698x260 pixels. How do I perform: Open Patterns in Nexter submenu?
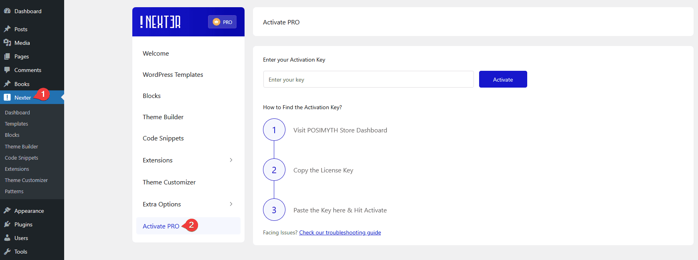coord(14,191)
